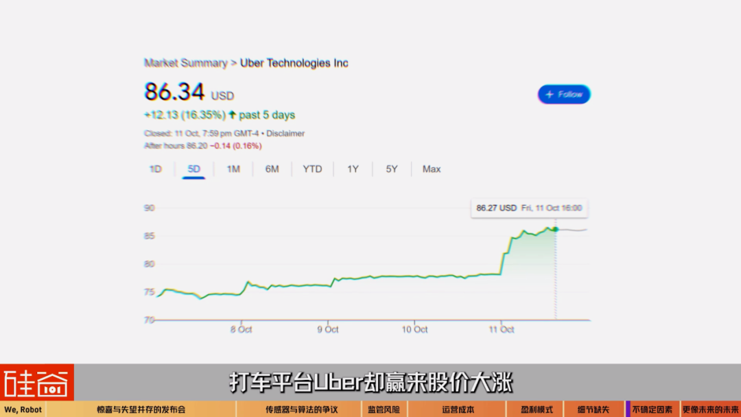Select the Max range tab
Image resolution: width=741 pixels, height=417 pixels.
pos(432,169)
